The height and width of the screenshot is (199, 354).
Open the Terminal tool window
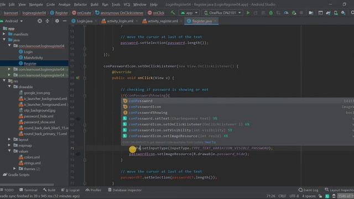click(x=28, y=190)
